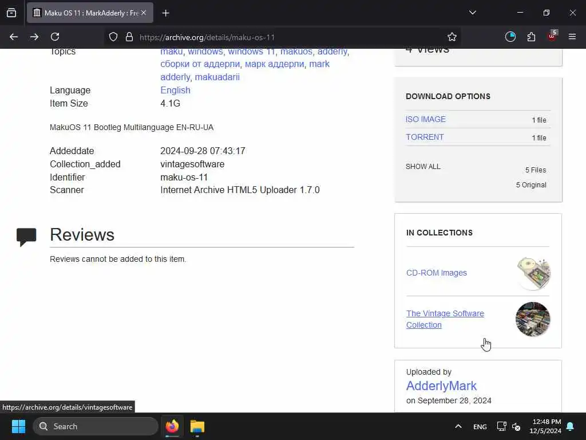
Task: Open the CD-ROM Images collection
Action: (437, 273)
